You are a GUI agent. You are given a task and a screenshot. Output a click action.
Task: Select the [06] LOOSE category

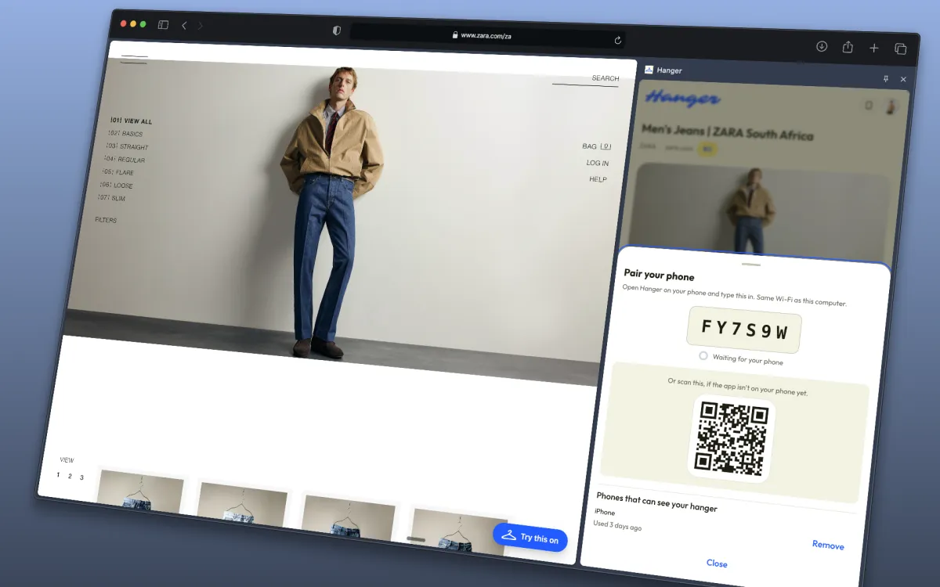click(117, 185)
